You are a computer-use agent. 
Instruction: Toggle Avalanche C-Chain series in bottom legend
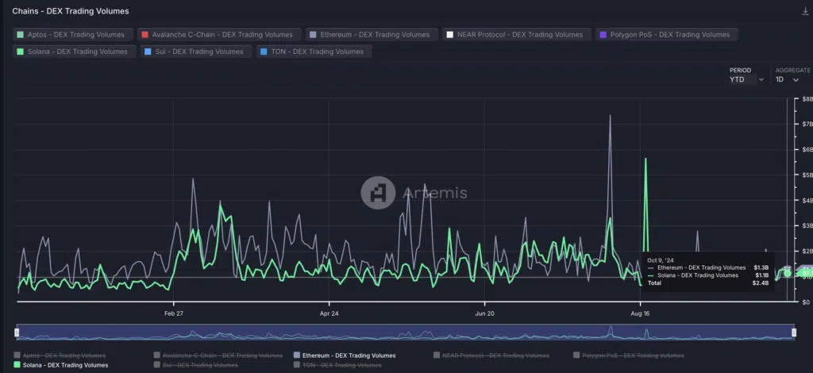[x=218, y=356]
